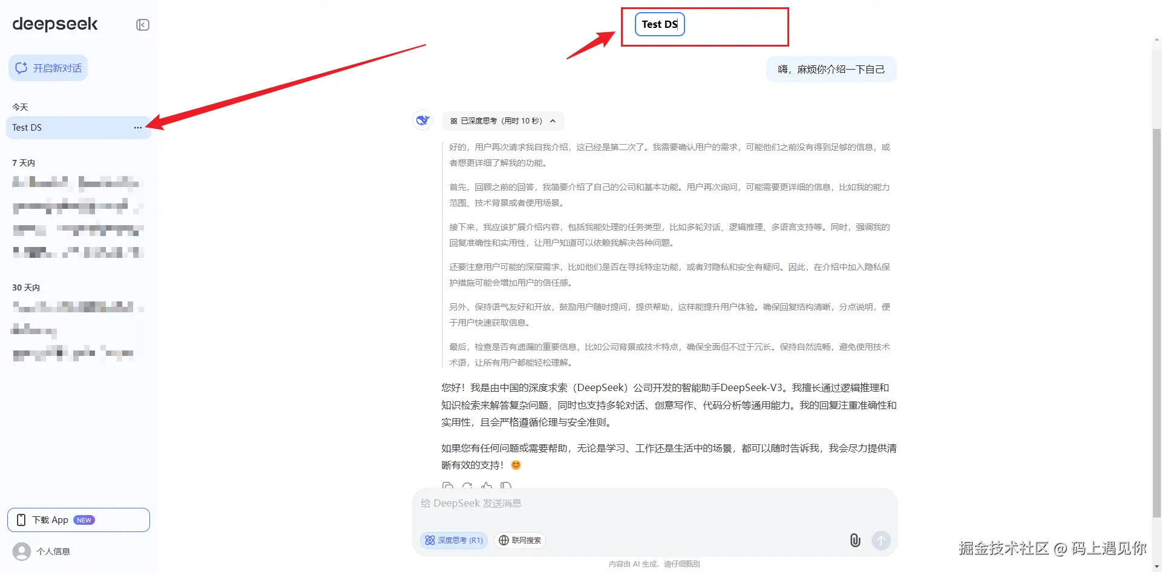Image resolution: width=1162 pixels, height=572 pixels.
Task: Click the reasoning paragraph starting 另外，保持语气友好
Action: pyautogui.click(x=669, y=315)
